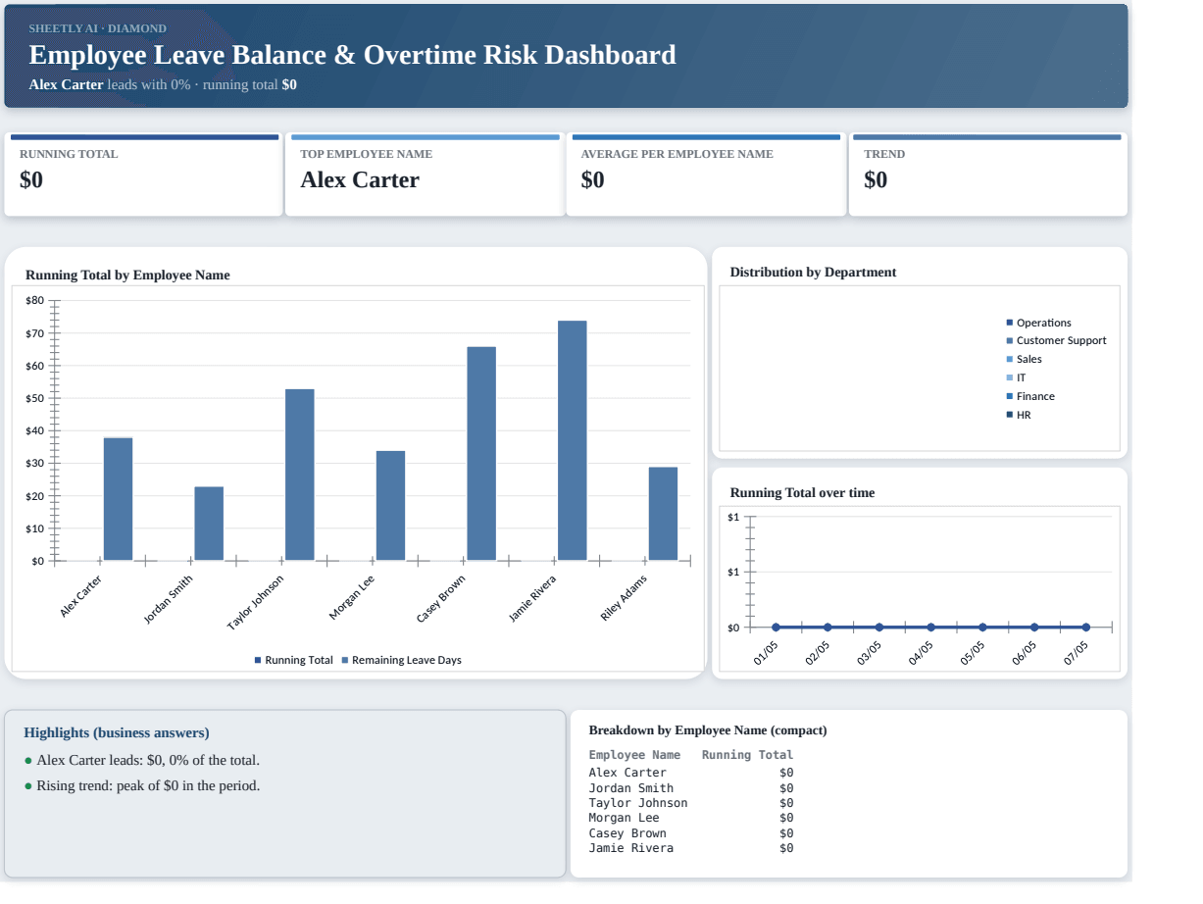Click the $0 value in the Trend card
This screenshot has width=1203, height=904.
pos(876,179)
